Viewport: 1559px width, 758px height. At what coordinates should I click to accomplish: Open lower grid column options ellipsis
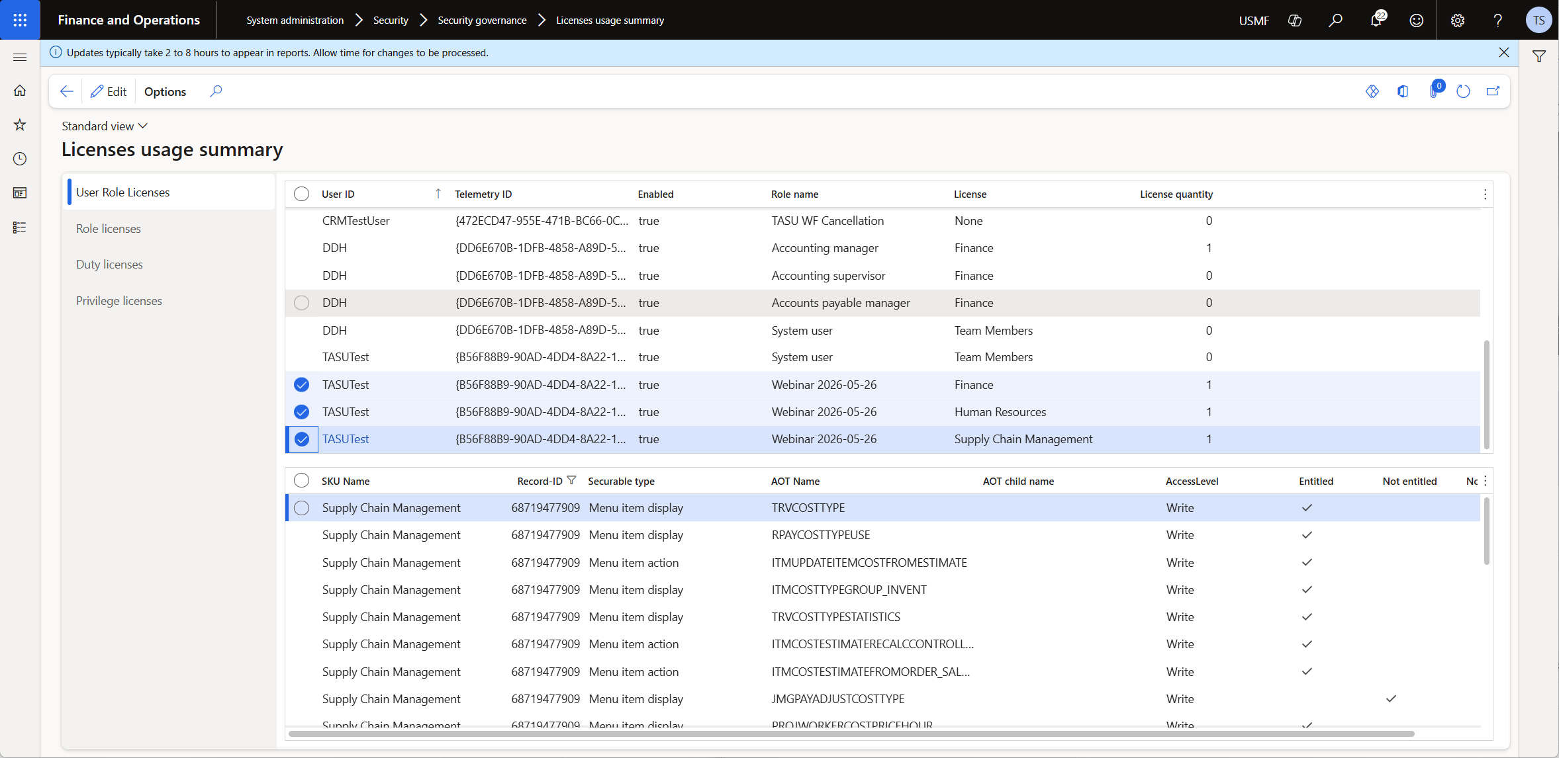coord(1485,481)
